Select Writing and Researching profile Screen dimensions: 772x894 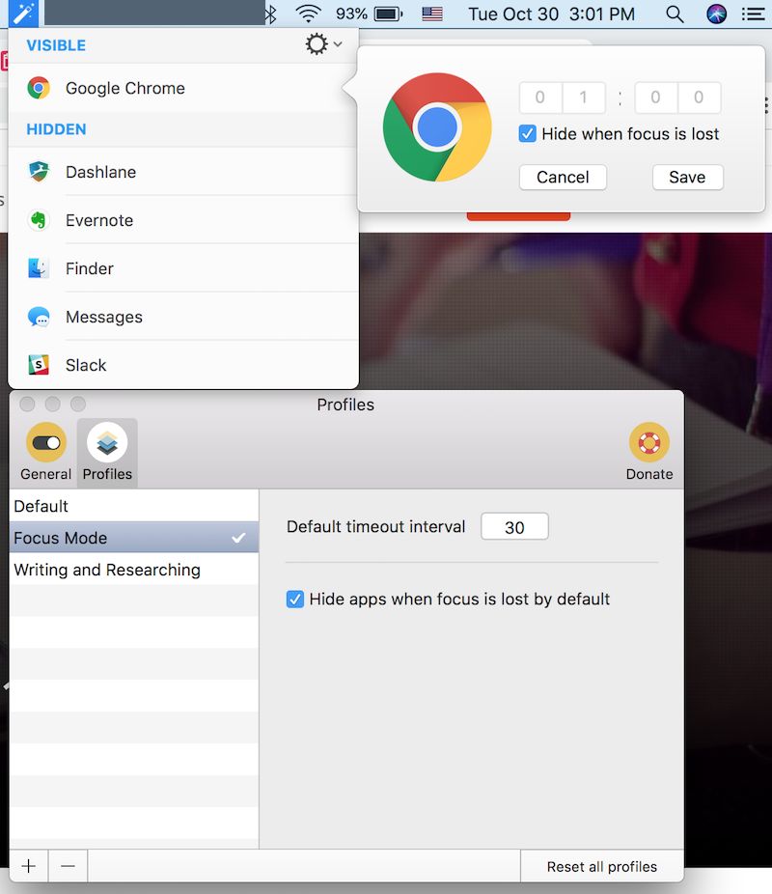107,570
